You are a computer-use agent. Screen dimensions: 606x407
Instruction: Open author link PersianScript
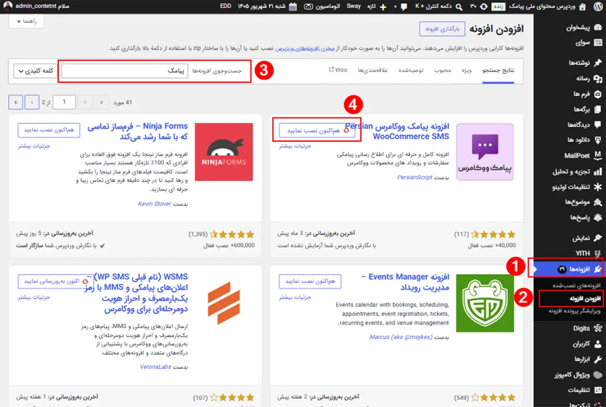415,177
